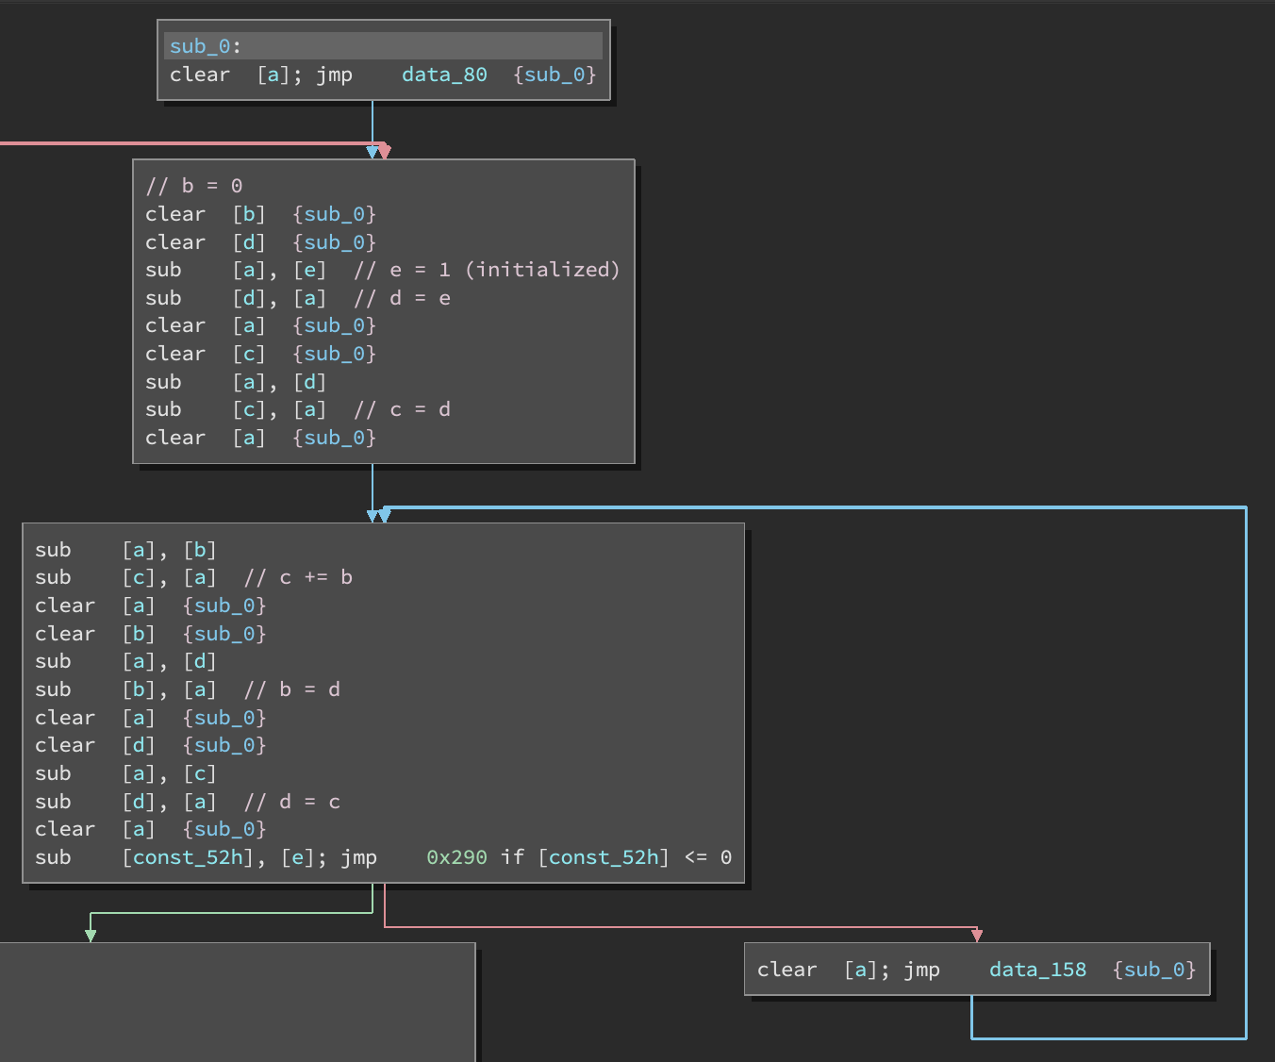Click the green true-branch arrowhead
Screen dimensions: 1275x1062
coord(91,935)
